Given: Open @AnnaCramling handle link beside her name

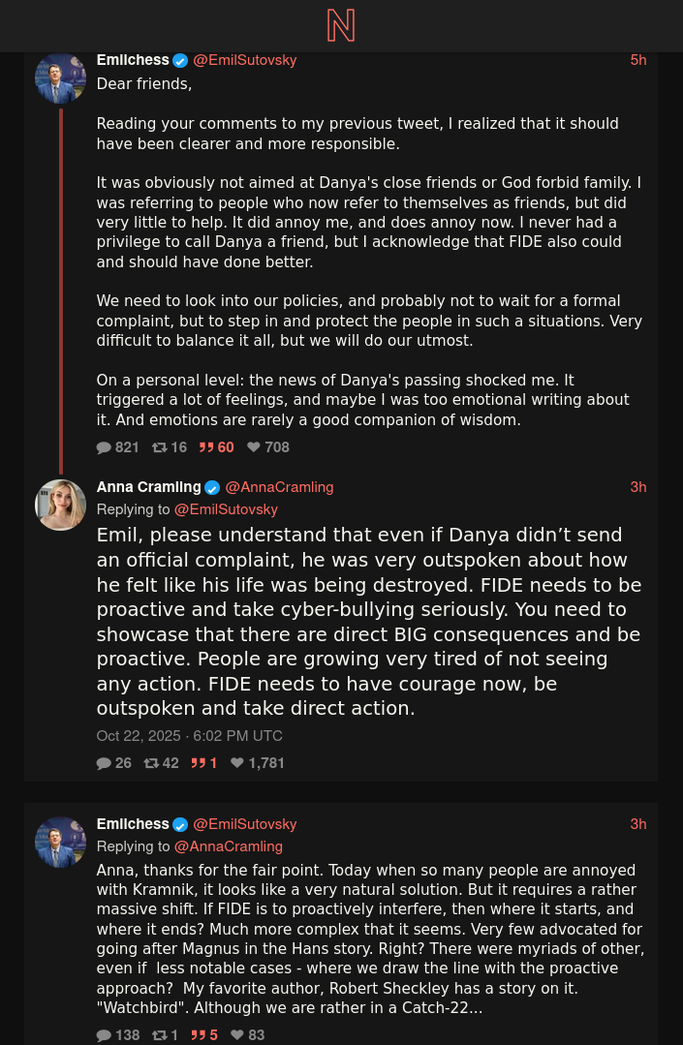Looking at the screenshot, I should coord(279,487).
